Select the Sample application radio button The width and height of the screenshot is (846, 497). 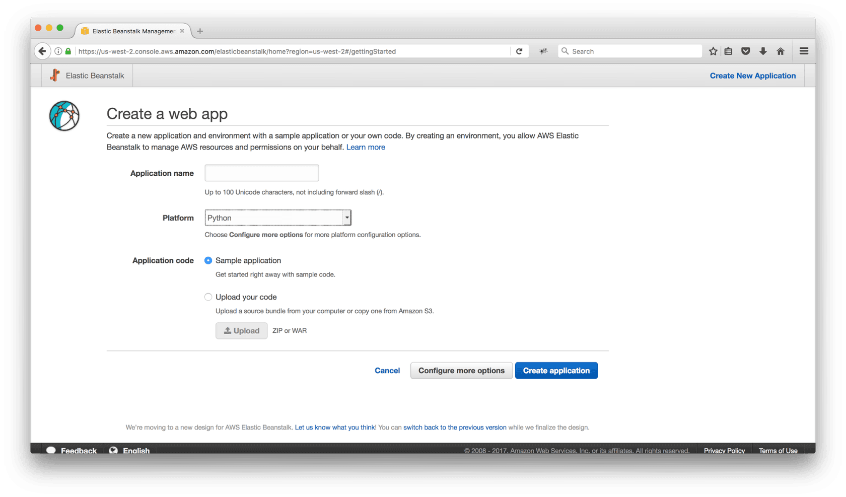click(x=208, y=260)
